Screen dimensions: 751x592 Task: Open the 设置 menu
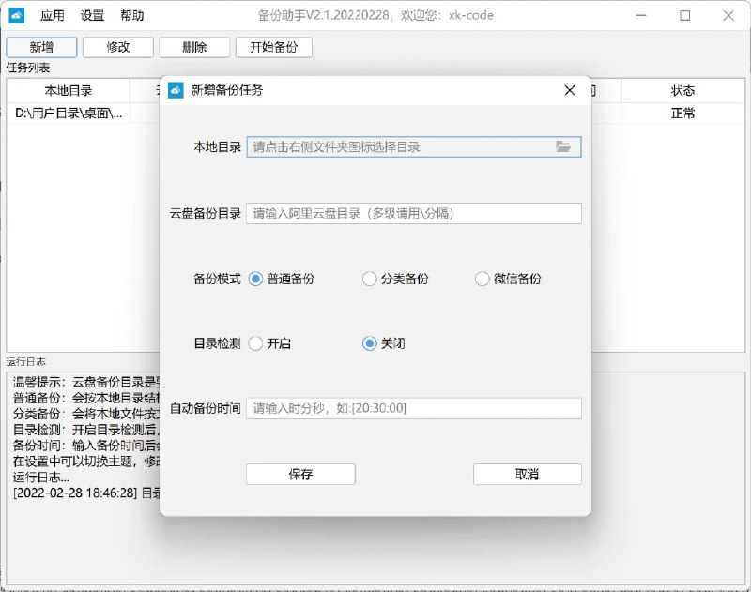point(93,14)
